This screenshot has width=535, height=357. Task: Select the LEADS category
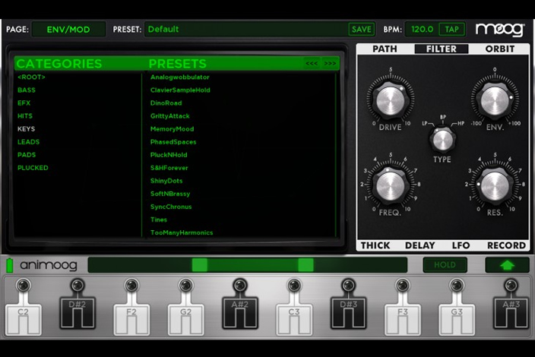click(x=28, y=142)
